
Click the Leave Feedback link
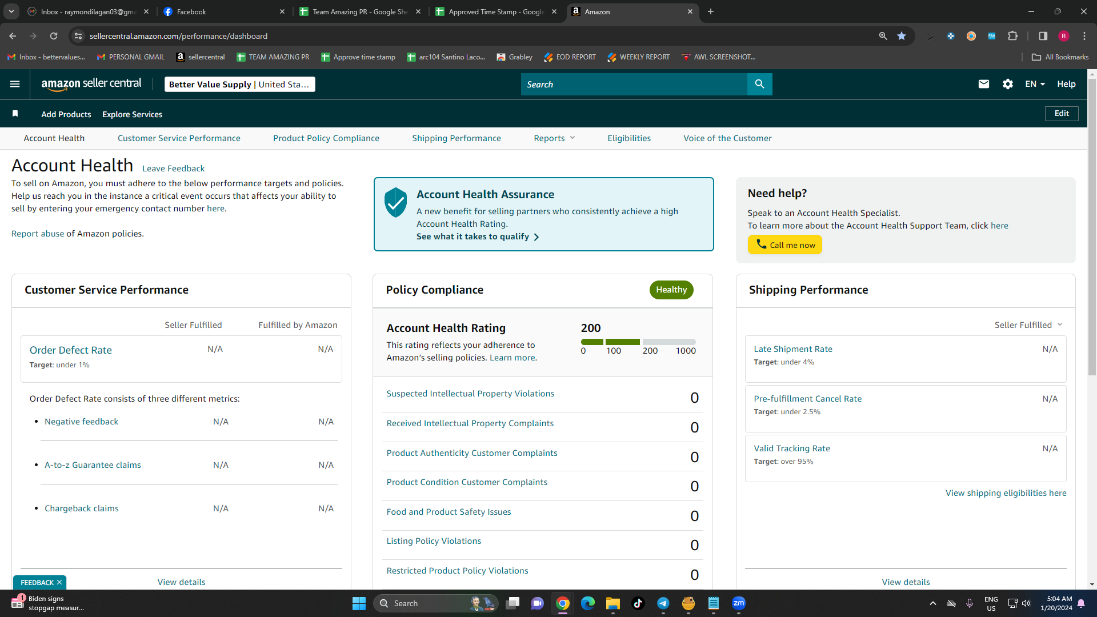coord(173,169)
